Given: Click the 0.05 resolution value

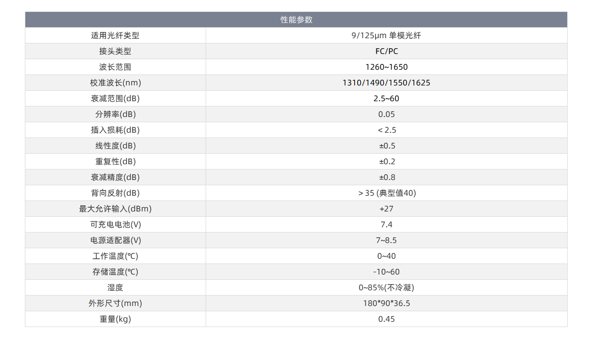Looking at the screenshot, I should (x=386, y=114).
